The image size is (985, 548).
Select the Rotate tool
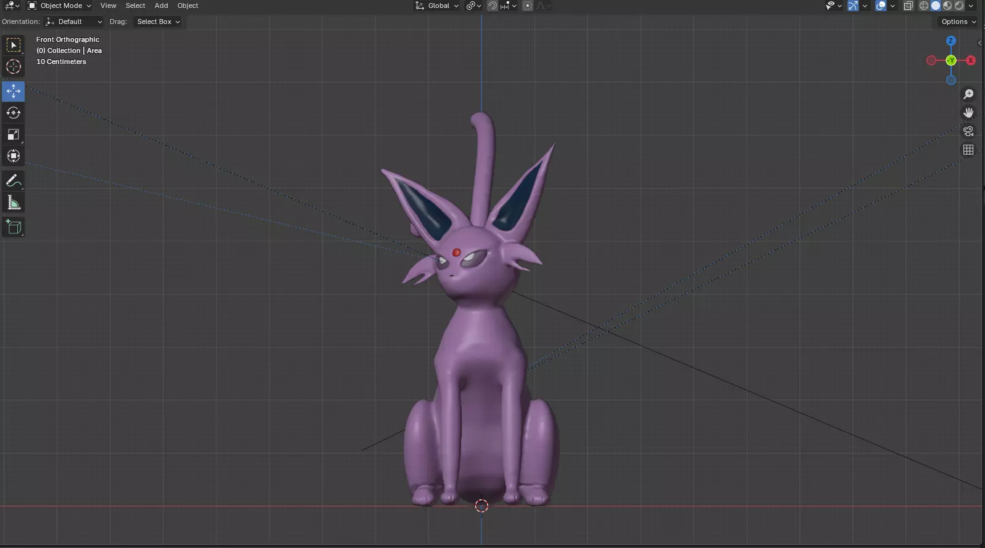tap(14, 113)
